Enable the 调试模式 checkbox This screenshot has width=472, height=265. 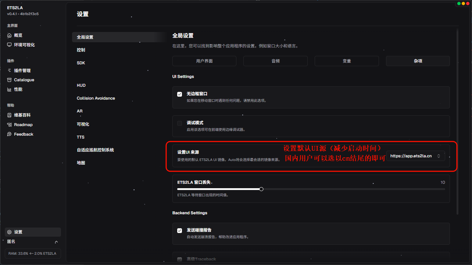180,123
